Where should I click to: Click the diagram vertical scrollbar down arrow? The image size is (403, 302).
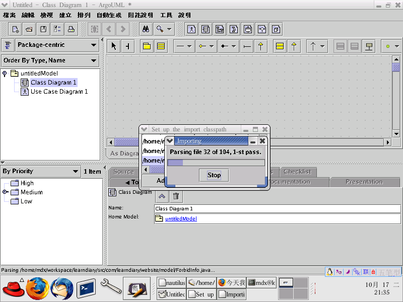click(396, 134)
